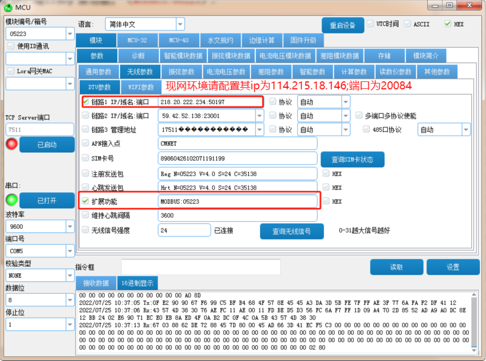Enable the UTC时间 checkbox
Screen dimensions: 486x361
[x=370, y=24]
